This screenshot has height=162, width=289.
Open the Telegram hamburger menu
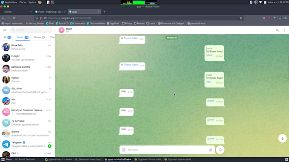(5, 30)
